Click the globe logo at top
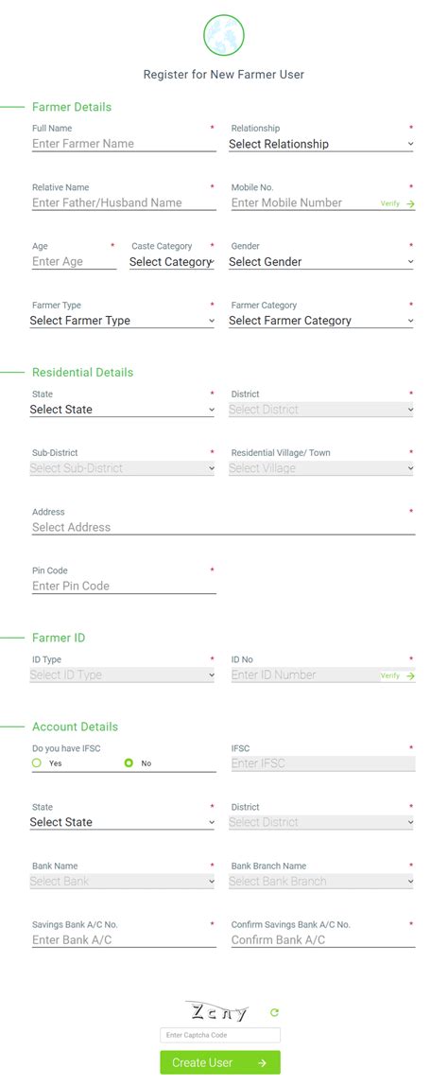Image resolution: width=448 pixels, height=1086 pixels. click(224, 35)
